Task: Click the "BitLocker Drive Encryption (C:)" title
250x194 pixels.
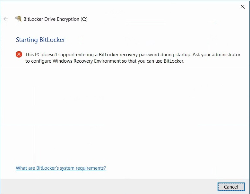Action: coord(56,19)
